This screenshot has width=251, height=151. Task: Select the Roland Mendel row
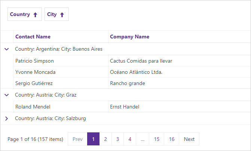pos(33,107)
